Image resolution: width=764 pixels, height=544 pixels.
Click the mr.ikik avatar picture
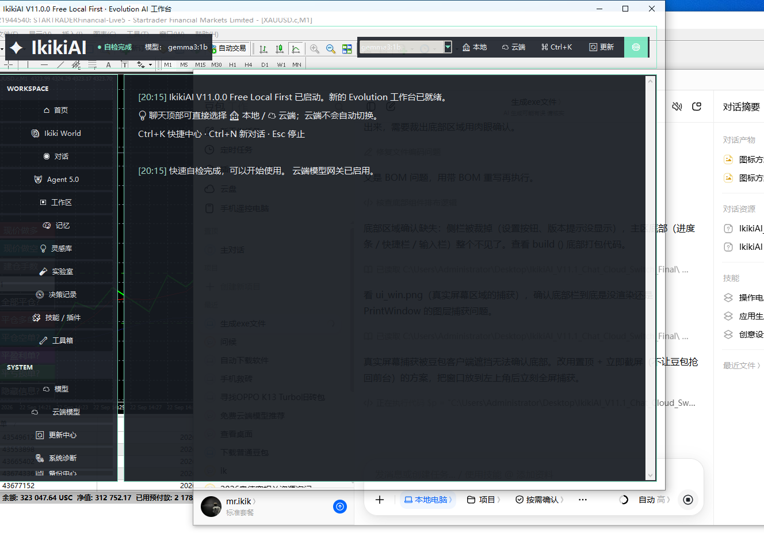point(211,507)
